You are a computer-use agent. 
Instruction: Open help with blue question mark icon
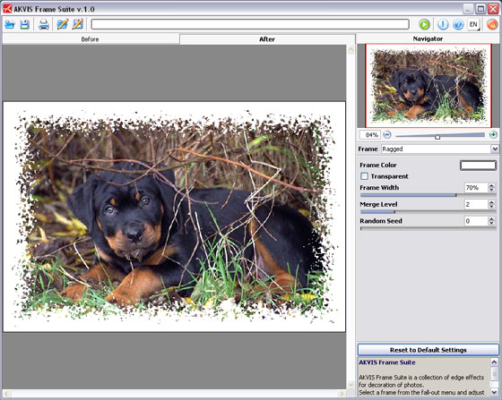point(458,24)
